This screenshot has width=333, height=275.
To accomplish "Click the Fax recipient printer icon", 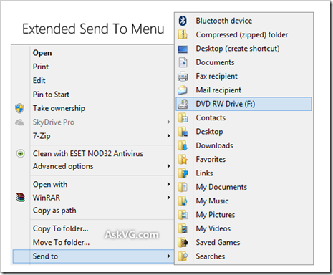I will click(x=183, y=77).
